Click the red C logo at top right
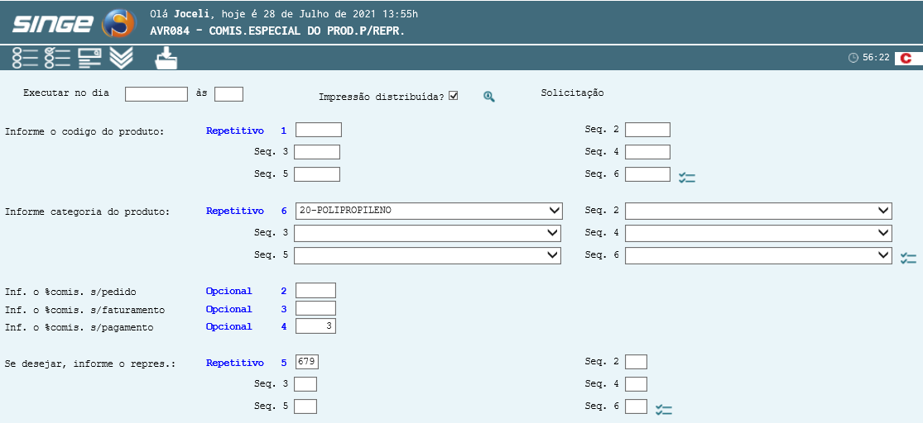This screenshot has width=923, height=423. point(906,58)
